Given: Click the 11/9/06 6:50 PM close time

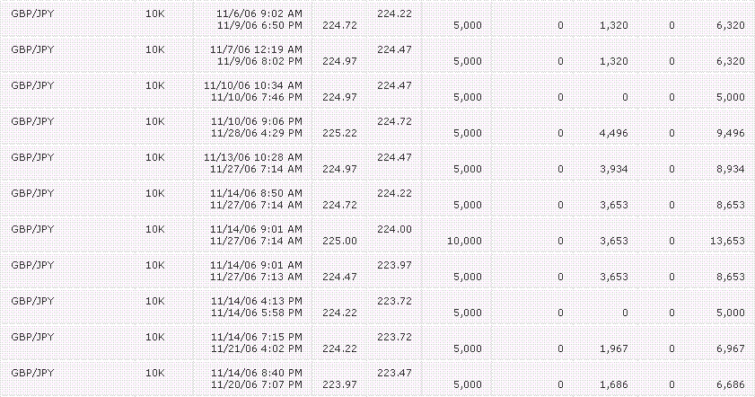Looking at the screenshot, I should [259, 25].
